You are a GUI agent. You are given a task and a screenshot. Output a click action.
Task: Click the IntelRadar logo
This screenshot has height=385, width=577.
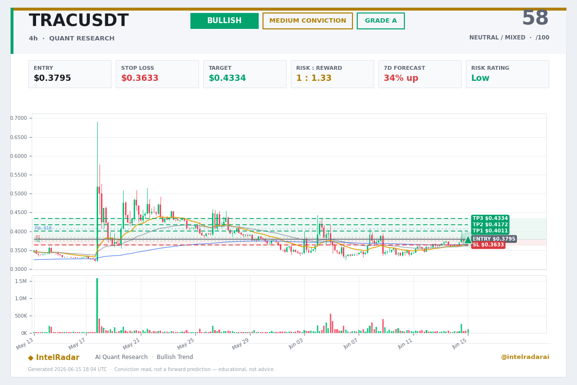pos(54,358)
